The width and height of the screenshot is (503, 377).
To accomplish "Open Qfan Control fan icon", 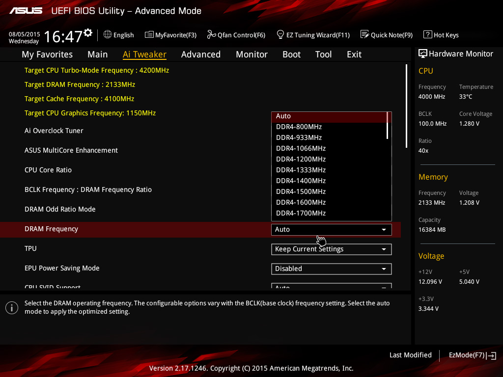I will [211, 34].
